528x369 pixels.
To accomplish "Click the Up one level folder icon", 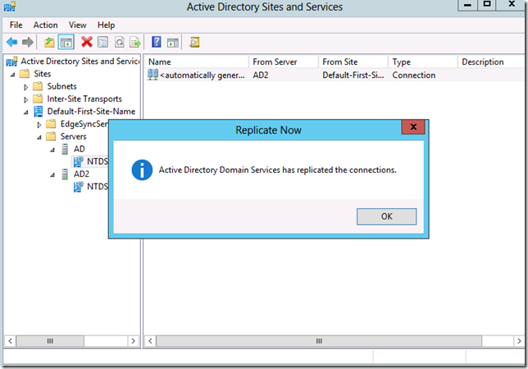I will [x=49, y=43].
